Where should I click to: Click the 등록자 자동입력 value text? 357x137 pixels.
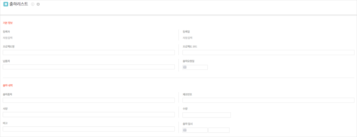pos(8,38)
